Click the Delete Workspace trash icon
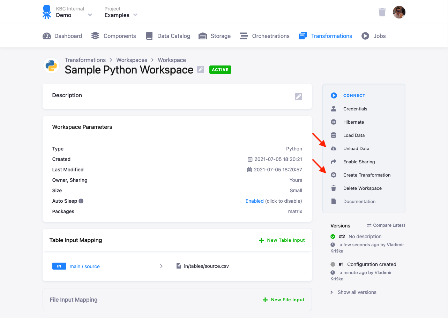The height and width of the screenshot is (318, 448). coord(334,188)
